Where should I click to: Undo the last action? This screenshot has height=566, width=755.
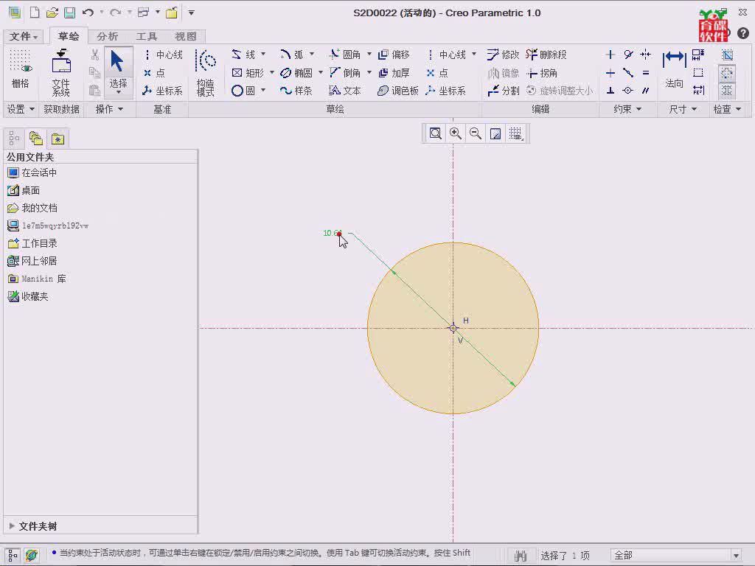(88, 13)
